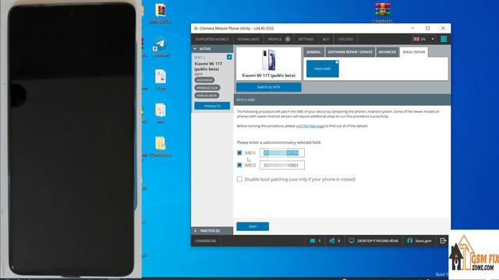Click the Chimera logo in the title bar
The height and width of the screenshot is (280, 499).
196,28
